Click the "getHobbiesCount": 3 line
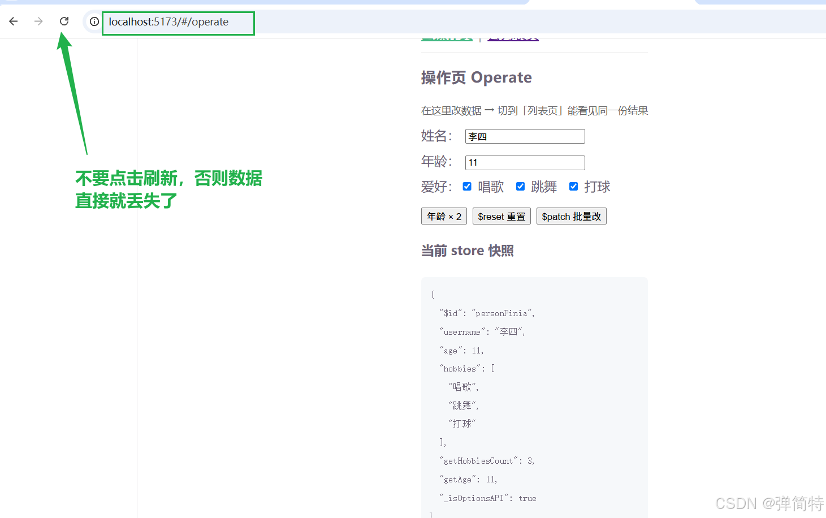The height and width of the screenshot is (518, 826). (487, 461)
